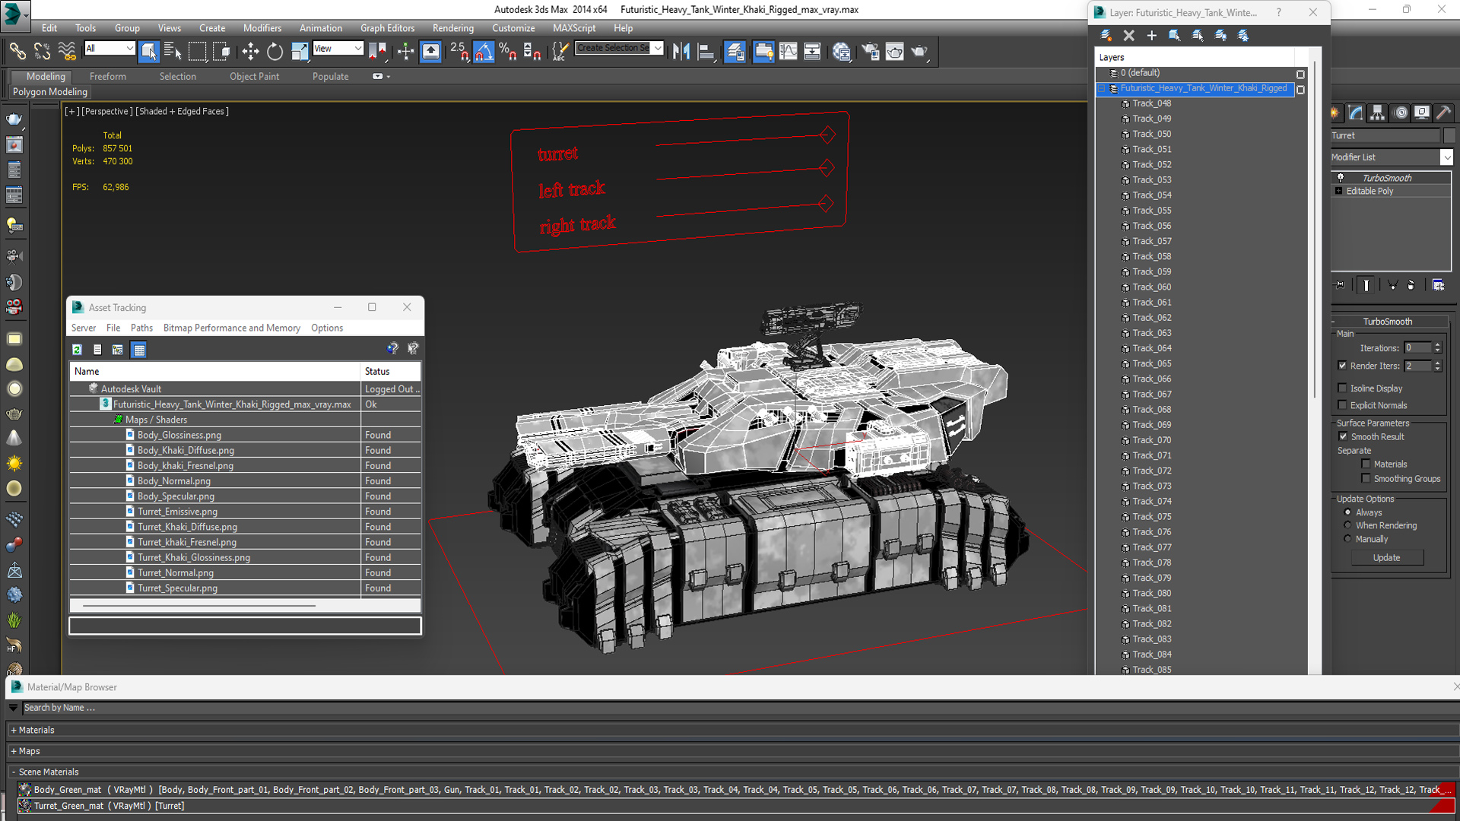The height and width of the screenshot is (821, 1460).
Task: Click the Unlink Selection tool
Action: [x=43, y=52]
